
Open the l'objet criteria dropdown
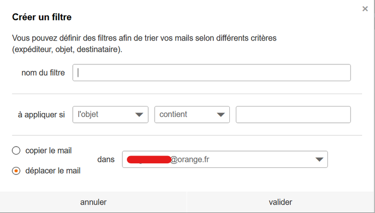coord(110,114)
